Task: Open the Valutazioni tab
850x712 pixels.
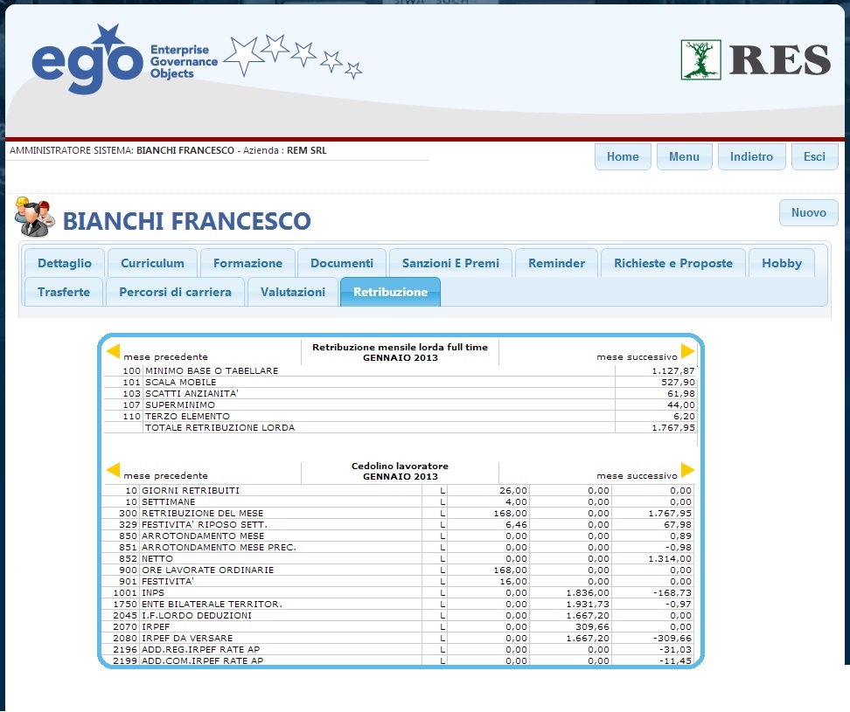Action: click(293, 292)
